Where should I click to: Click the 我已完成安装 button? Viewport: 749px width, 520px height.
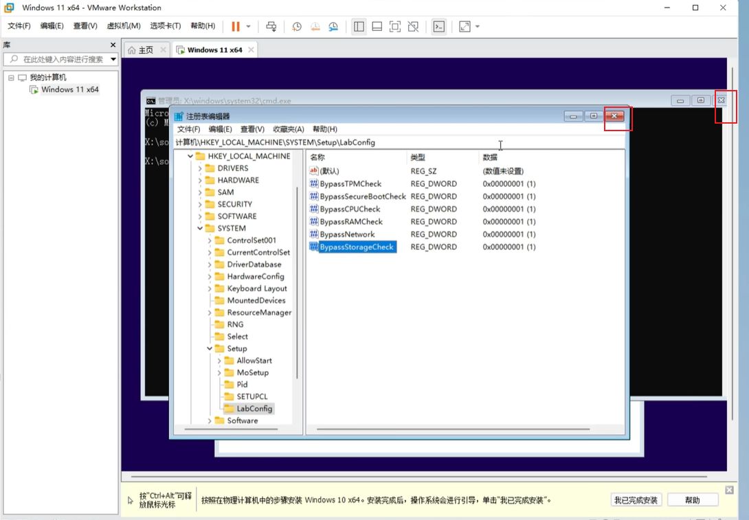click(x=636, y=500)
